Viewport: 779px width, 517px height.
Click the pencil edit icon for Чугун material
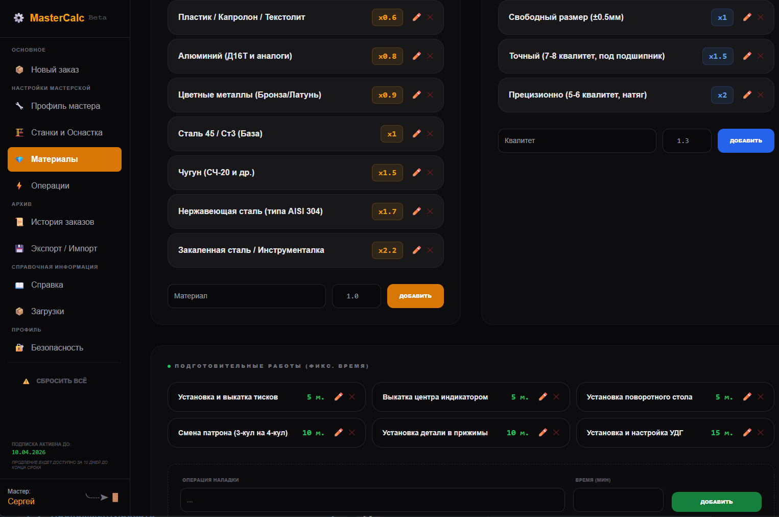coord(417,173)
